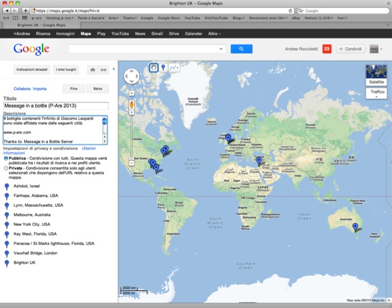Select Key West, Florida, USA in list
The image size is (392, 308).
coord(35,234)
